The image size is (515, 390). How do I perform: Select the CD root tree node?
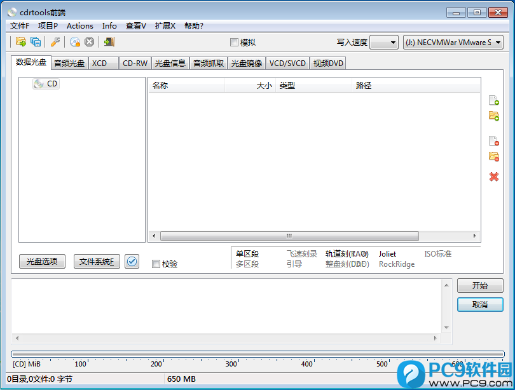click(x=52, y=84)
